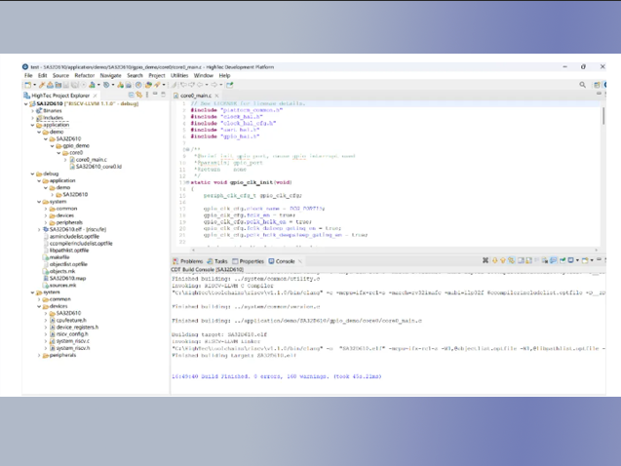
Task: Toggle comment fold marker at line 8
Action: pyautogui.click(x=186, y=150)
